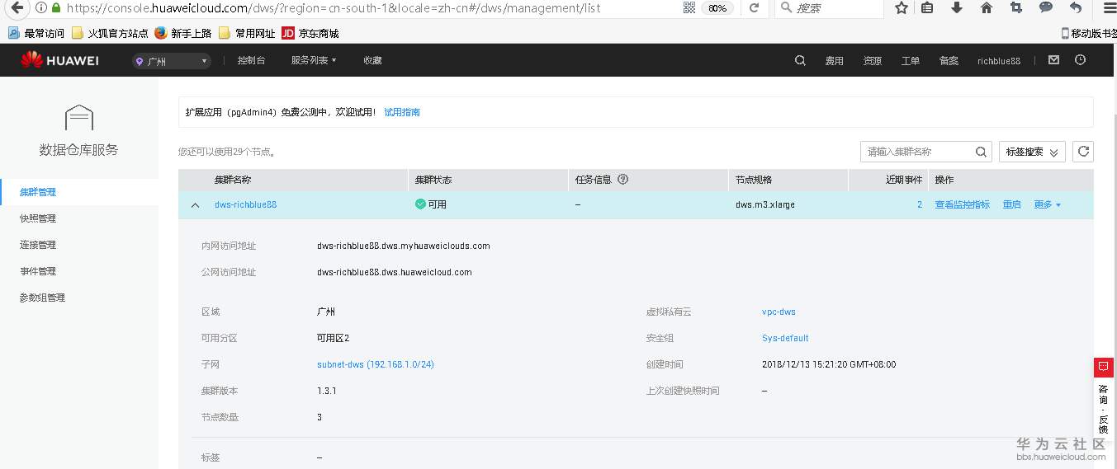
Task: Open the subnet-dws (192.168.1.0/24) link
Action: click(376, 364)
